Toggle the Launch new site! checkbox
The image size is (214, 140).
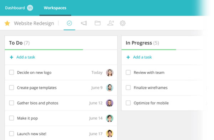click(11, 134)
